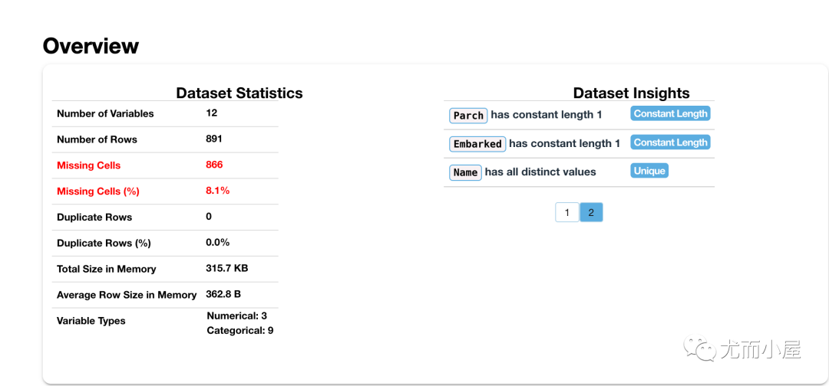This screenshot has height=386, width=829.
Task: Select insights page 2 button
Action: [x=591, y=212]
